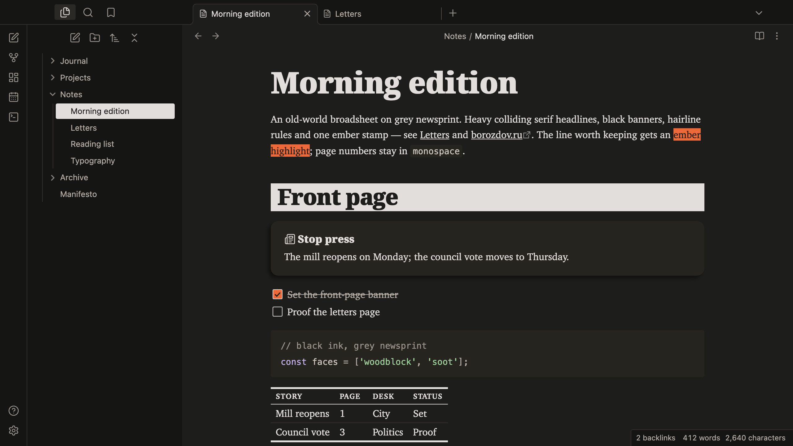Open command palette terminal icon

(14, 117)
